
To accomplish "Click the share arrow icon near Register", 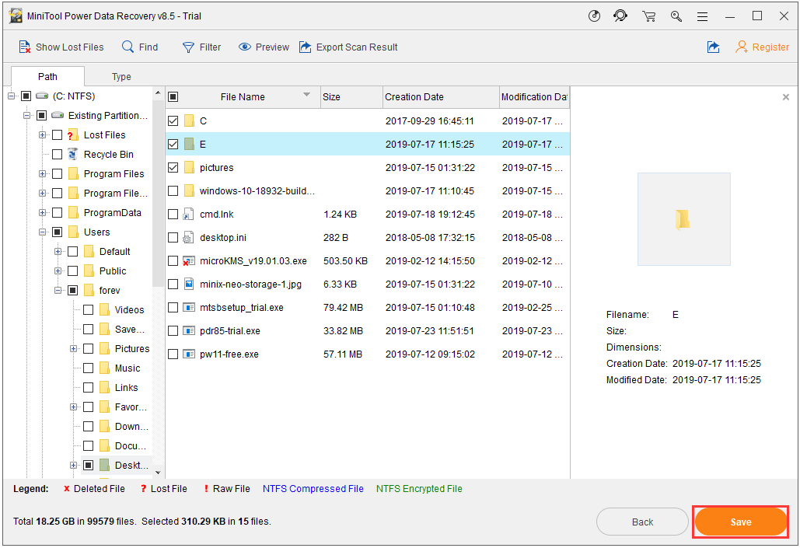I will pos(713,47).
